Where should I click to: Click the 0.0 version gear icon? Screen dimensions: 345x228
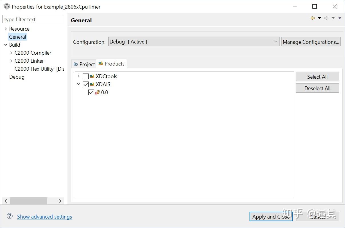(x=97, y=92)
